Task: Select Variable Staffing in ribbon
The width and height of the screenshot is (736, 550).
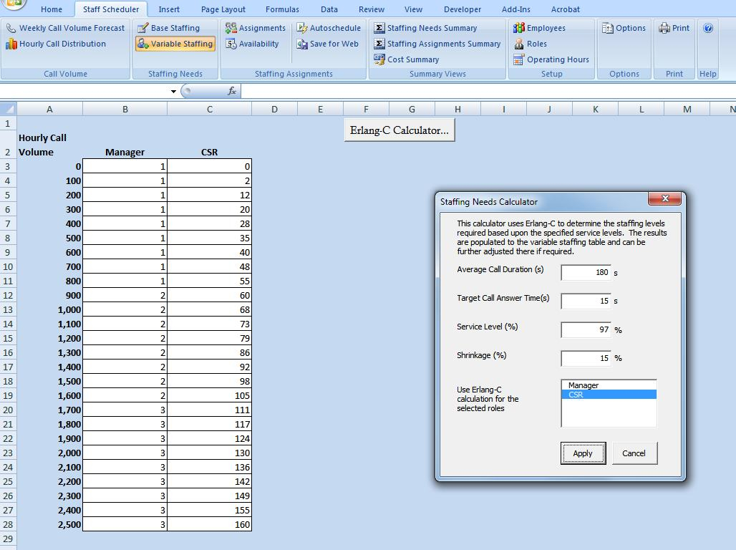Action: [175, 44]
